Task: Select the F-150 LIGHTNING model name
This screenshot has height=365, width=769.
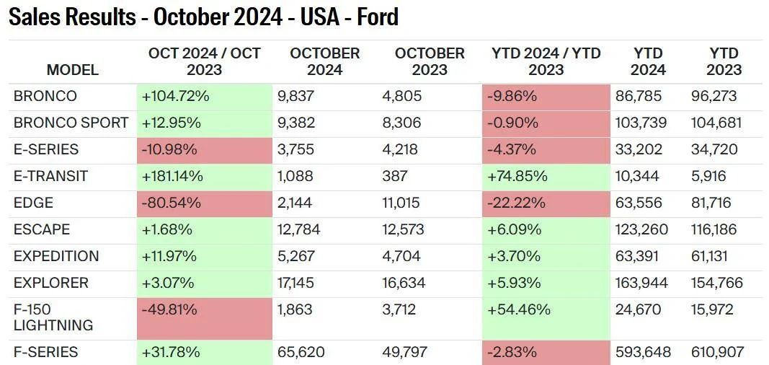Action: point(53,317)
